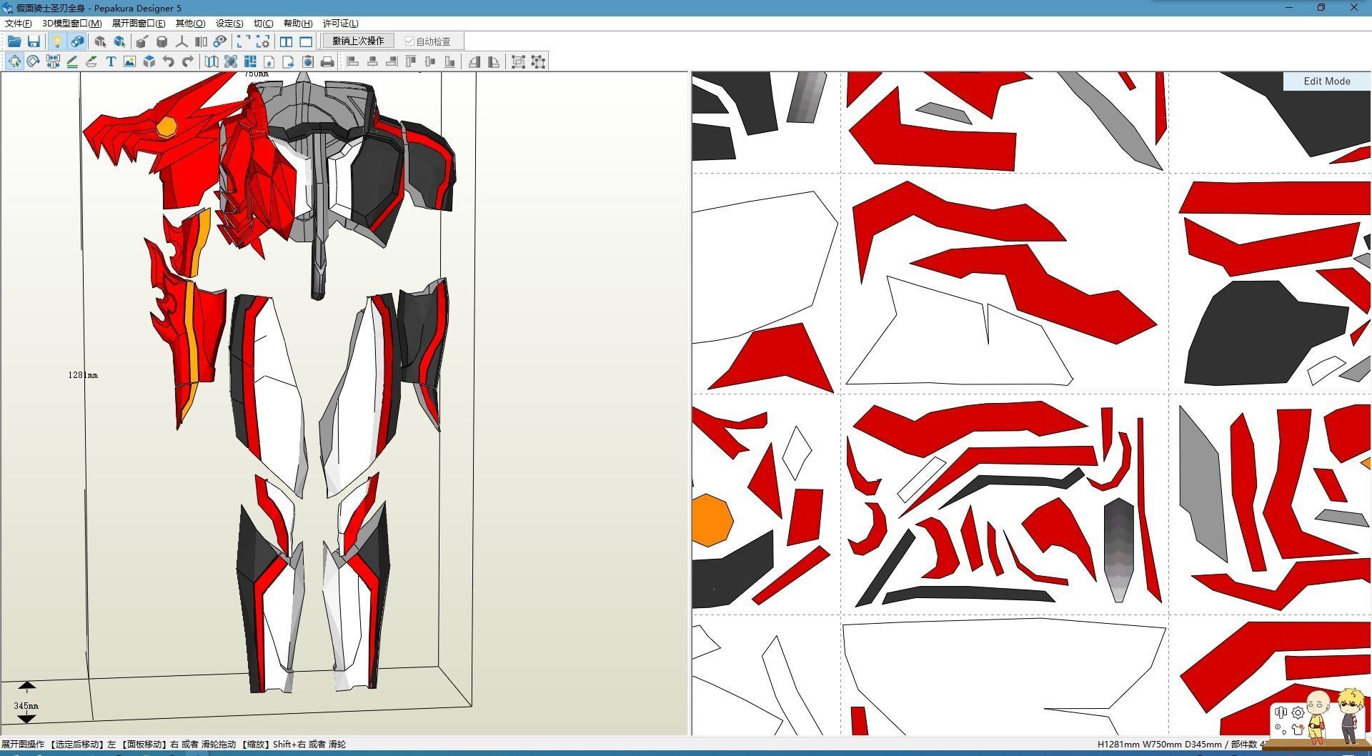The width and height of the screenshot is (1372, 756).
Task: Switch to split two-pane window layout
Action: [287, 41]
